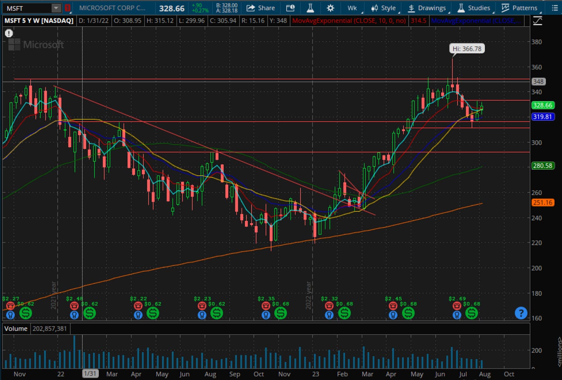Click the last price 328.66 in the header
Image resolution: width=562 pixels, height=380 pixels.
172,8
